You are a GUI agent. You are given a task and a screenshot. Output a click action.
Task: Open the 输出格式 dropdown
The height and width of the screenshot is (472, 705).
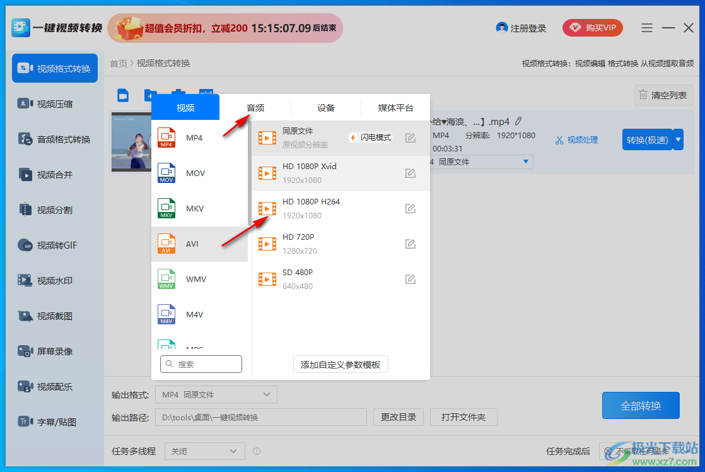(x=216, y=394)
